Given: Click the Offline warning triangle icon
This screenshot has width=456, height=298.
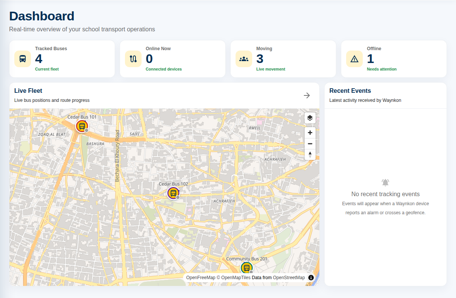Looking at the screenshot, I should pos(354,59).
